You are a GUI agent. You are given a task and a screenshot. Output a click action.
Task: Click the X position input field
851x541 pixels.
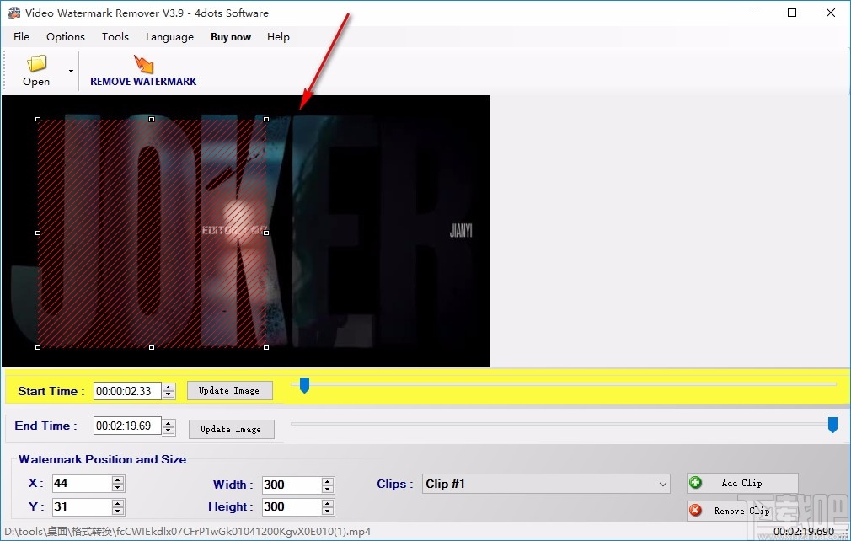click(82, 484)
